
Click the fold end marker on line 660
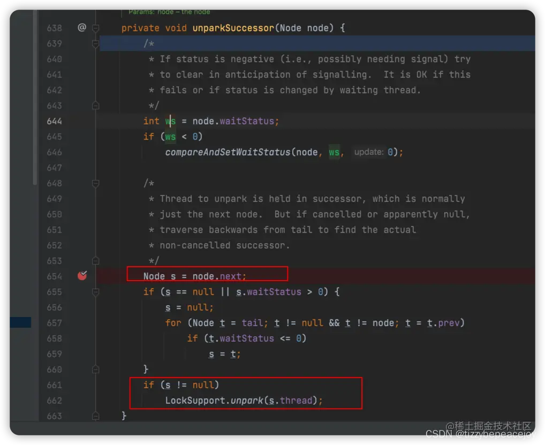[x=96, y=369]
